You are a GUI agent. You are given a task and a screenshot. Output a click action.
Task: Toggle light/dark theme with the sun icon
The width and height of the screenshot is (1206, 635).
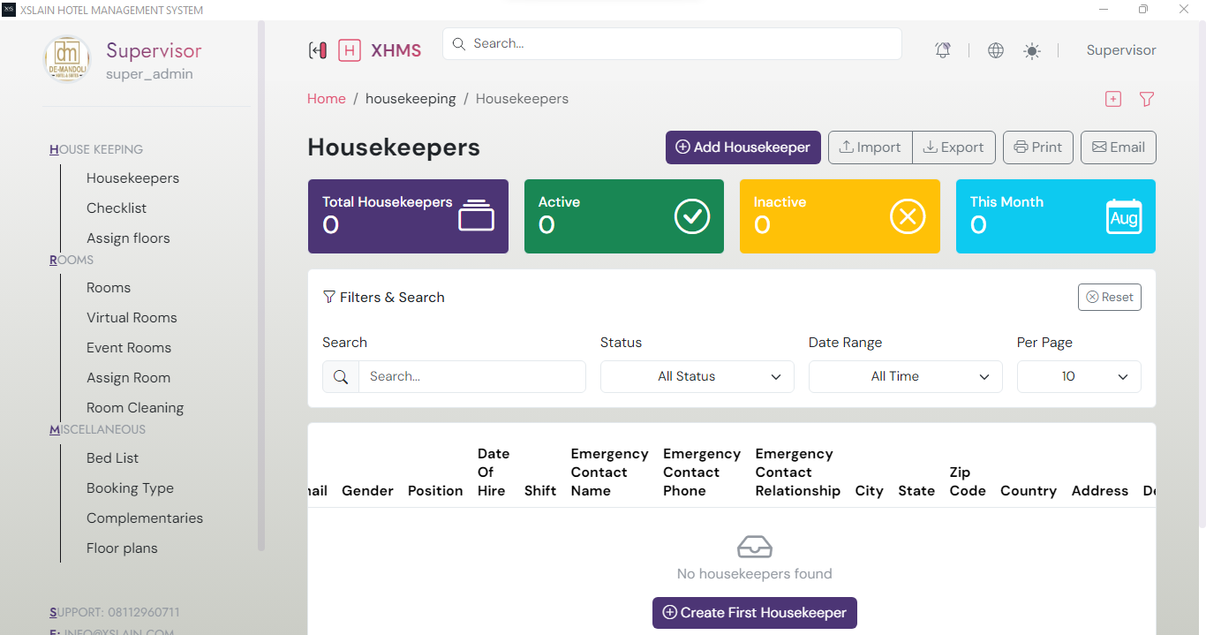point(1031,49)
